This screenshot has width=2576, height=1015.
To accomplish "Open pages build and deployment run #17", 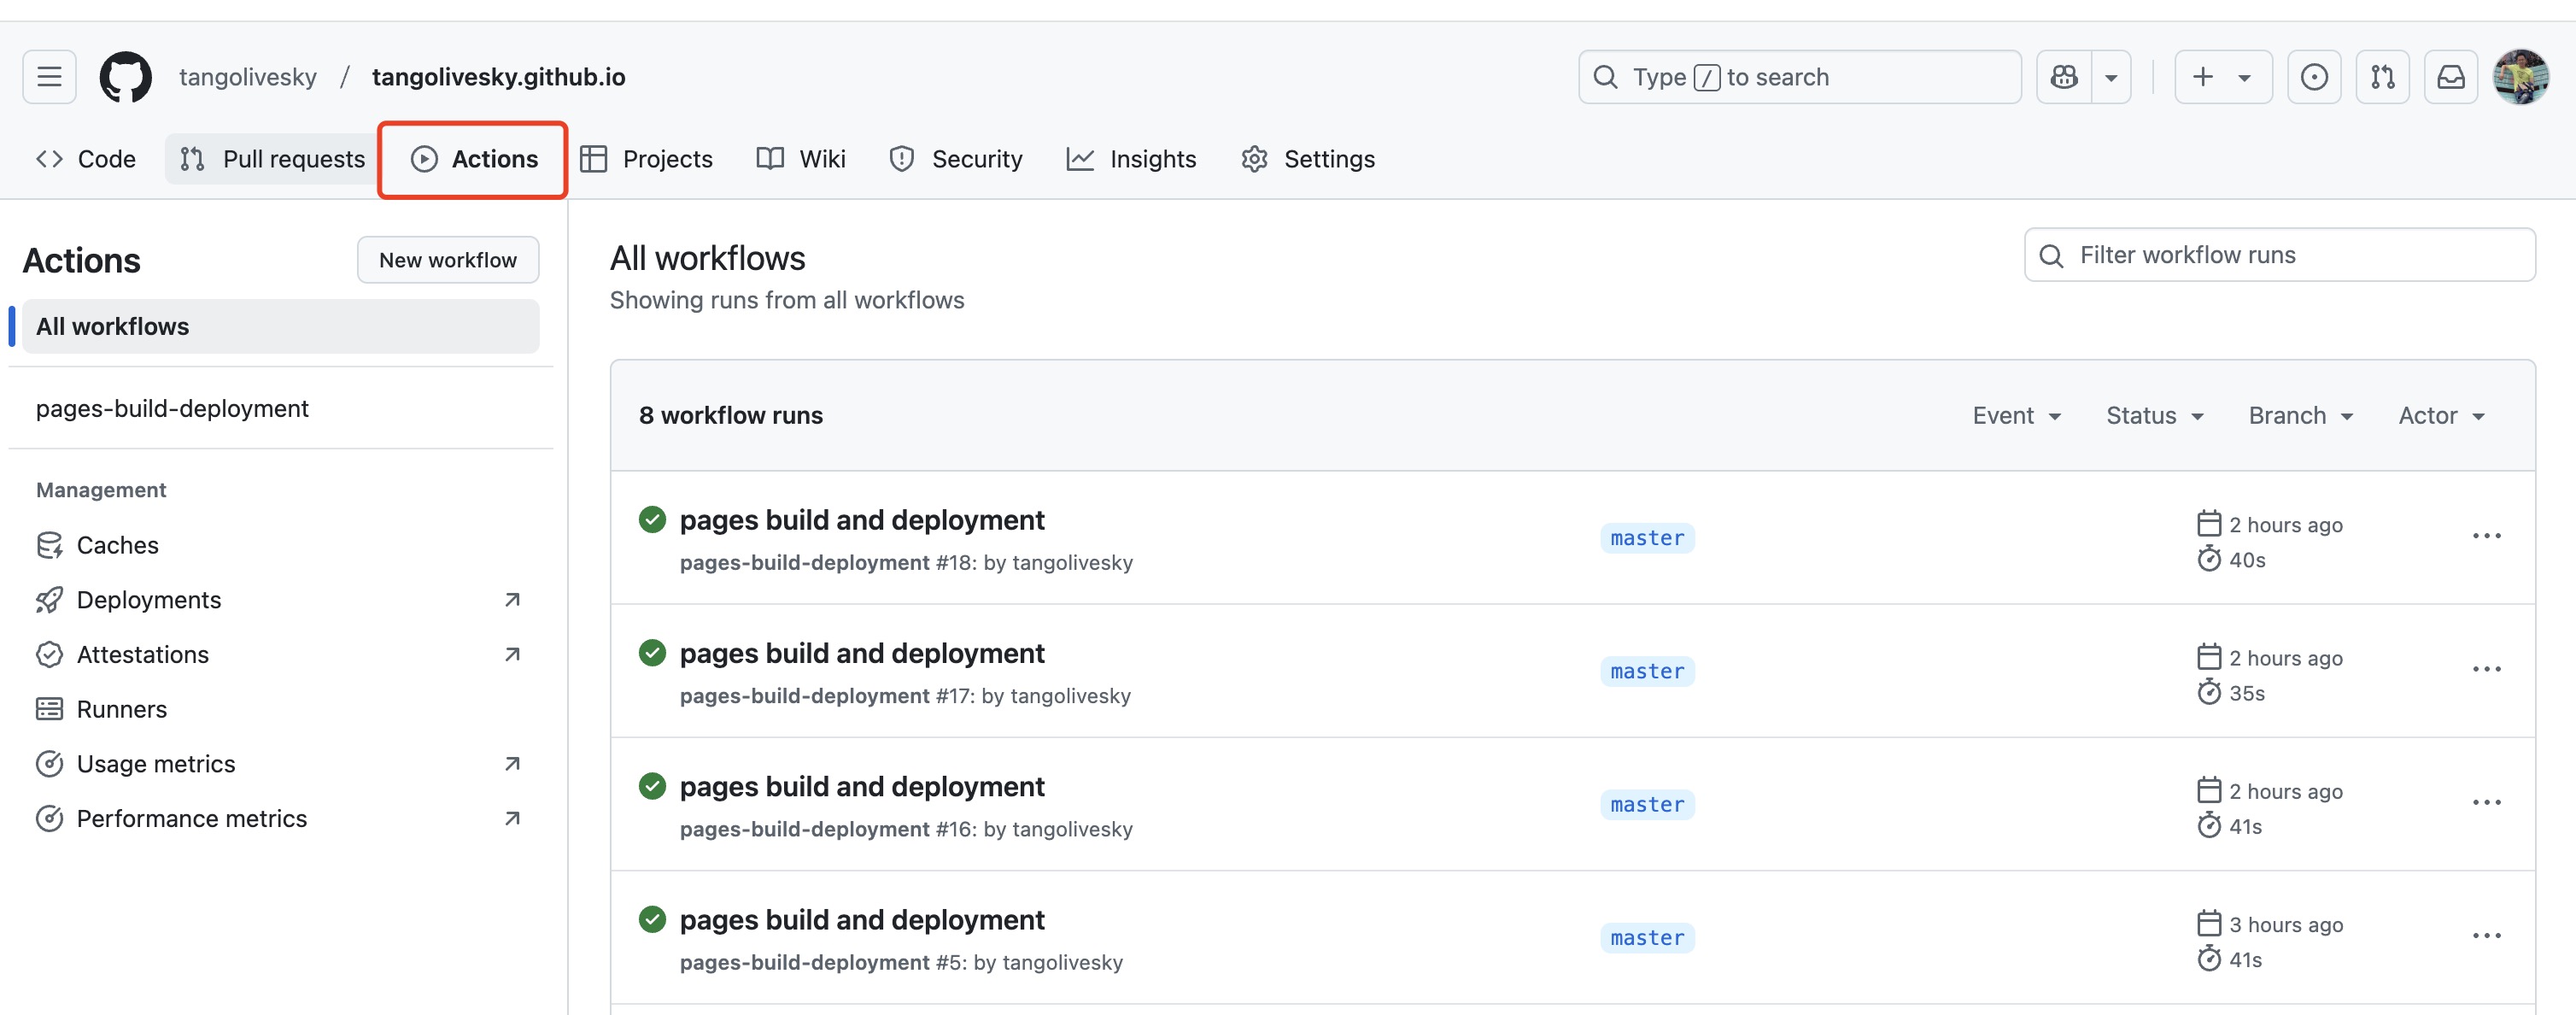I will [861, 653].
